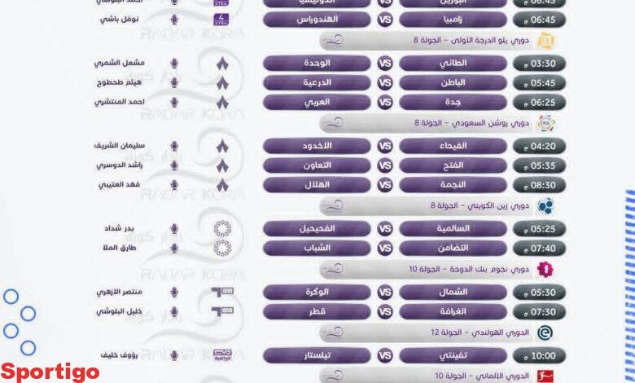Screen dimensions: 635x383
Task: Click the Saudi Roshn League logo icon
Action: pyautogui.click(x=546, y=124)
